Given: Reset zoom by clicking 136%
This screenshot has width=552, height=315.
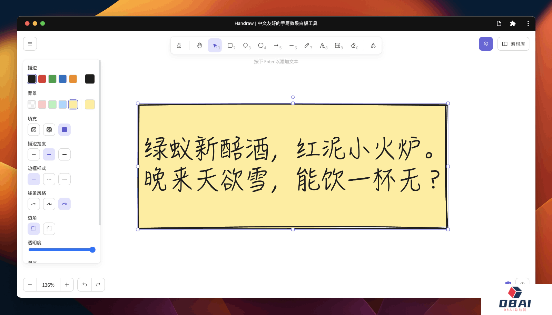Looking at the screenshot, I should 48,285.
